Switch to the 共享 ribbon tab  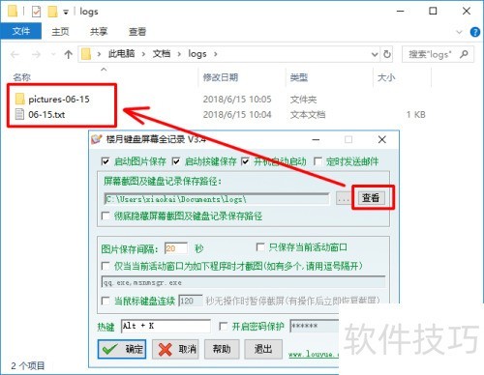point(99,32)
